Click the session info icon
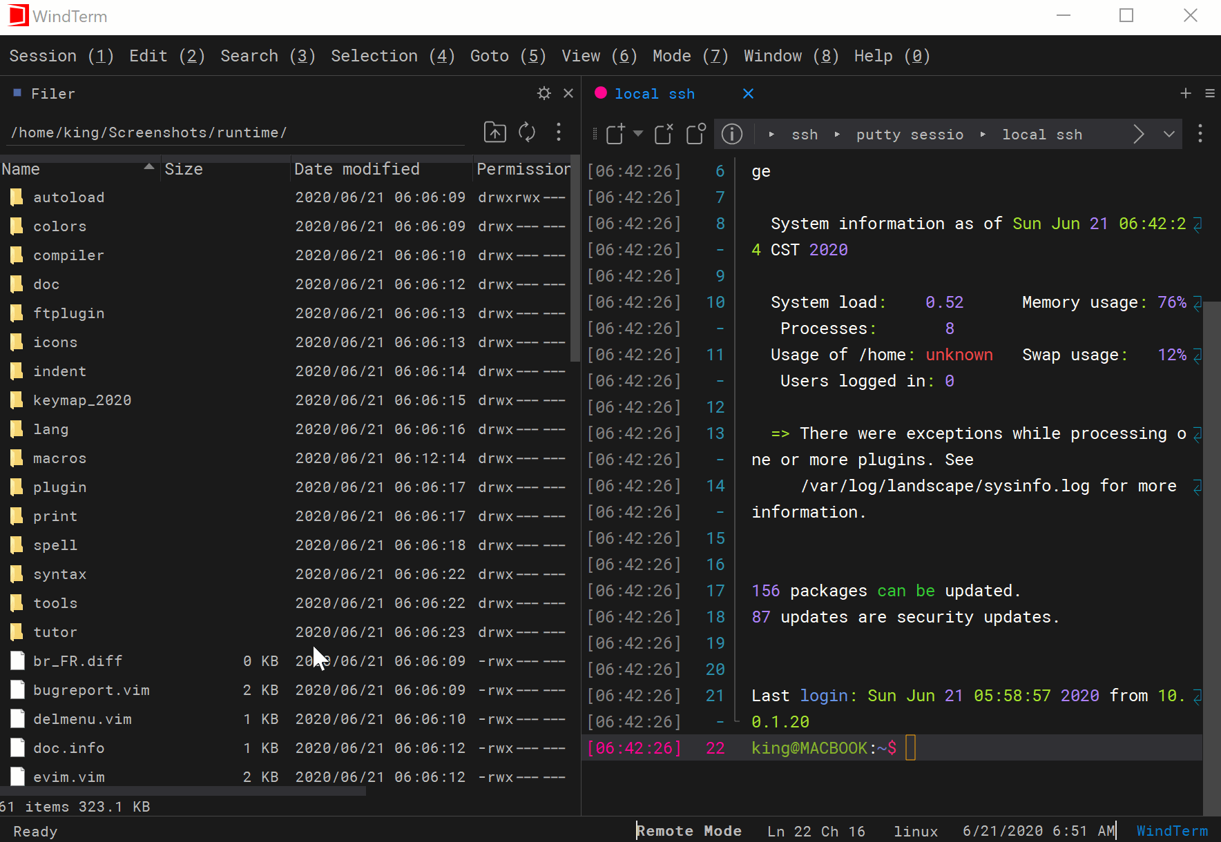Screen dimensions: 1221x842 pyautogui.click(x=732, y=134)
